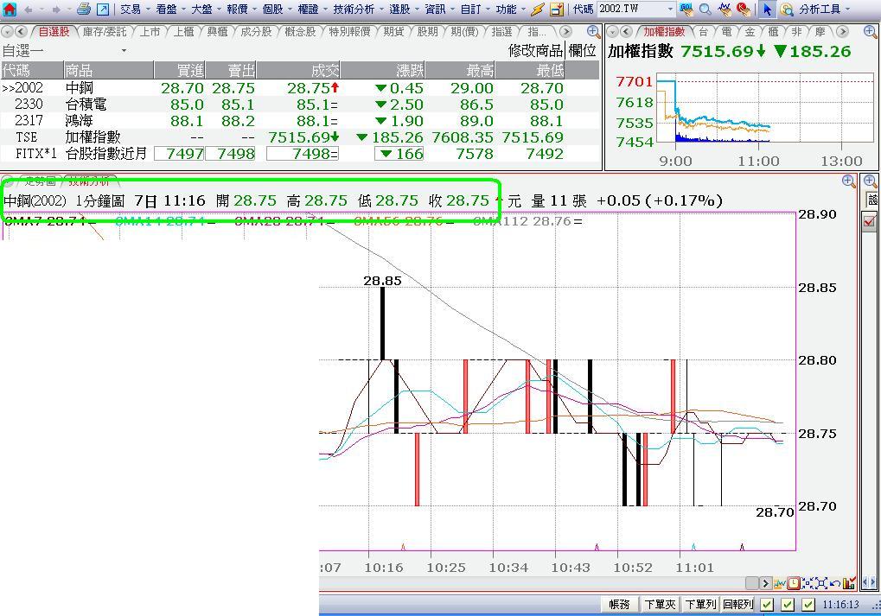Open the 代碼 combo box dropdown arrow
Image resolution: width=881 pixels, height=616 pixels.
pyautogui.click(x=670, y=9)
